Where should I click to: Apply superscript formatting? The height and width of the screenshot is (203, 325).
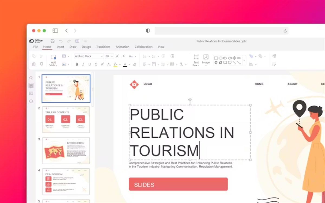102,64
